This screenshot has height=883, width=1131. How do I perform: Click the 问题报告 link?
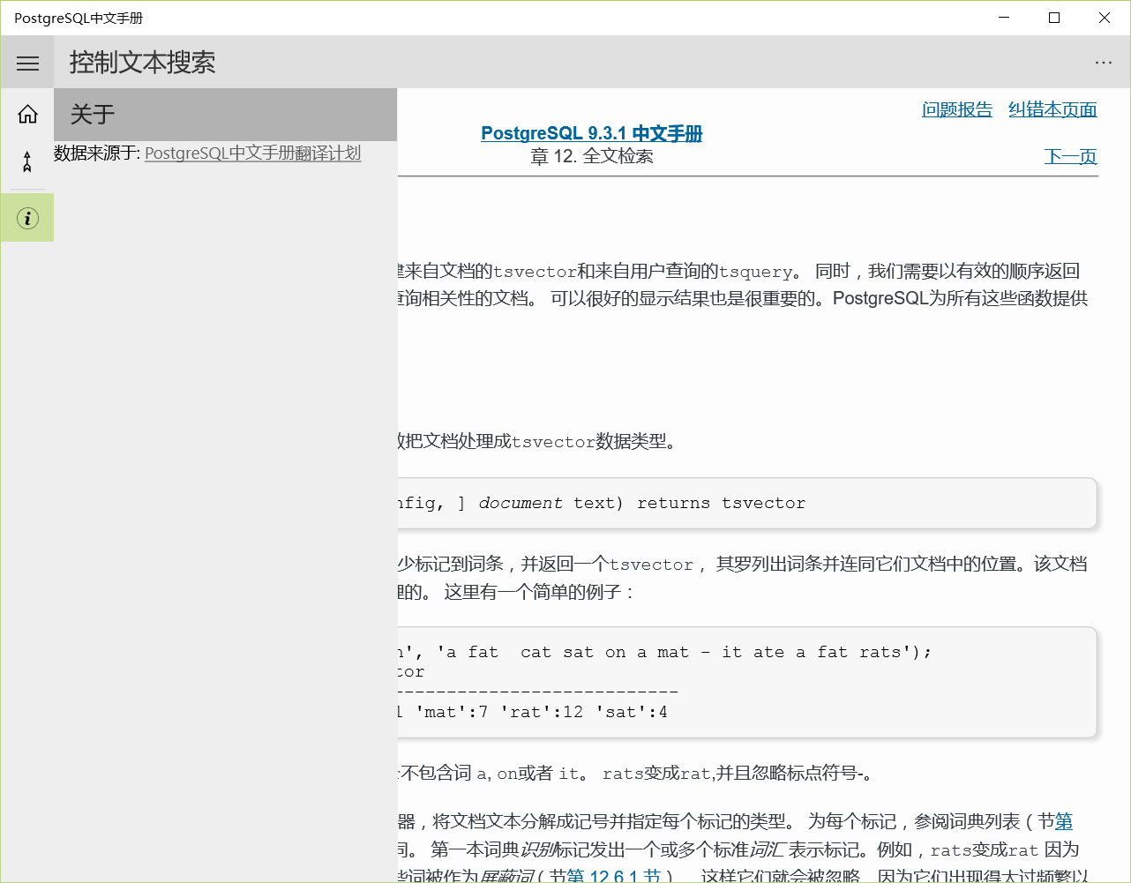point(957,109)
